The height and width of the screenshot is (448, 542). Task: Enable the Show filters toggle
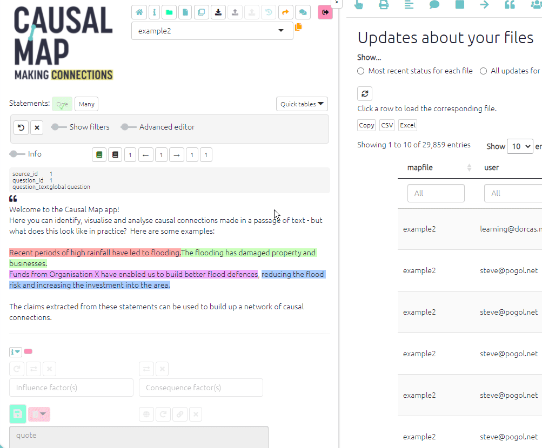tap(56, 127)
